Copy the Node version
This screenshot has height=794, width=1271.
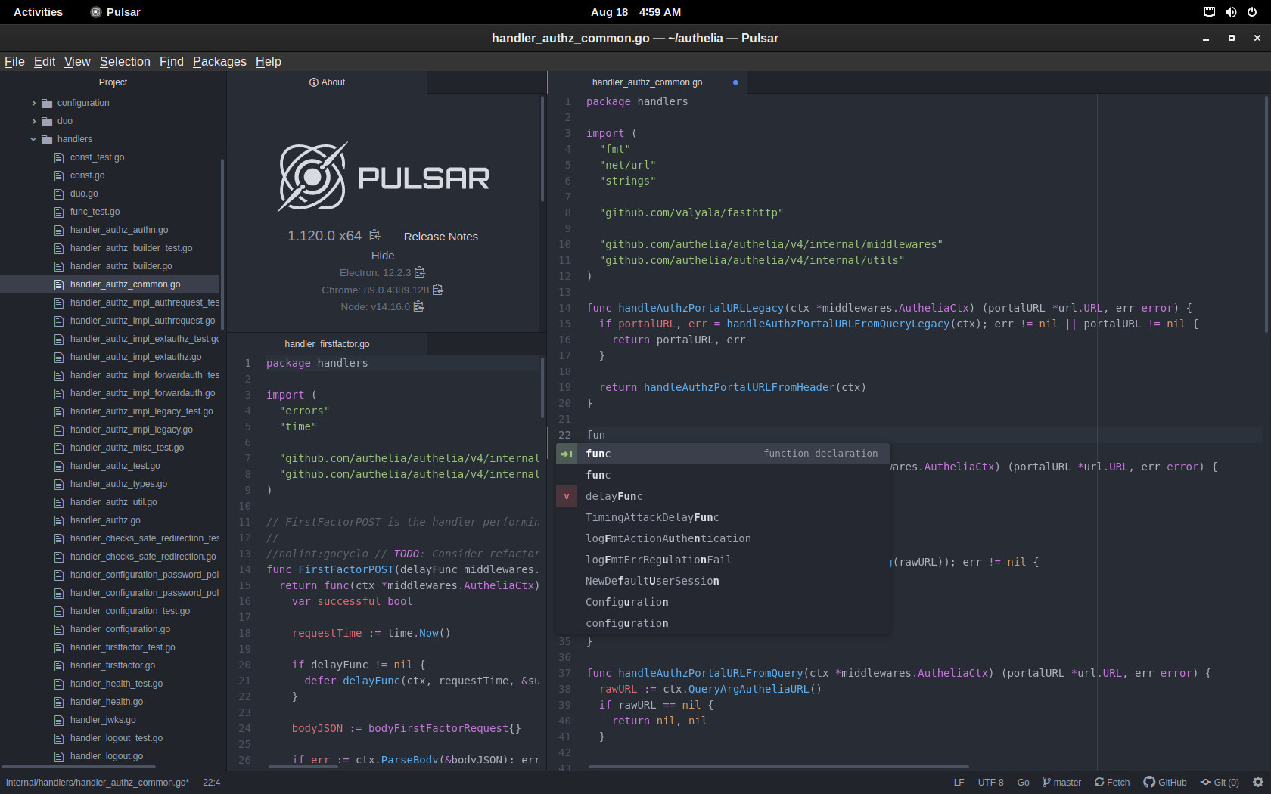coord(418,306)
